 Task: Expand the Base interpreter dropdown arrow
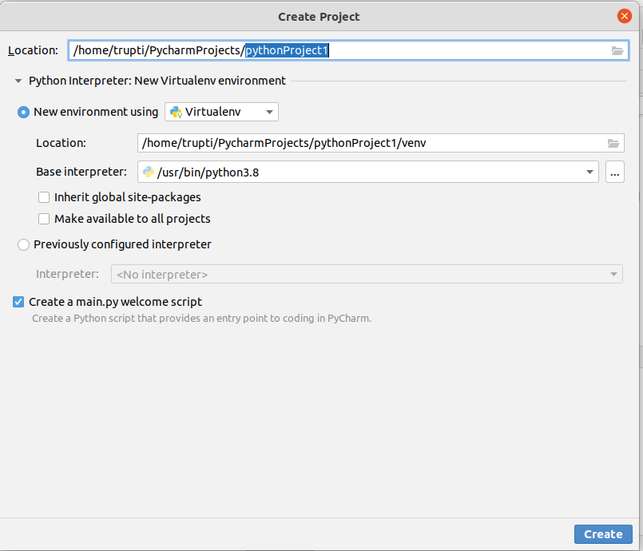589,171
